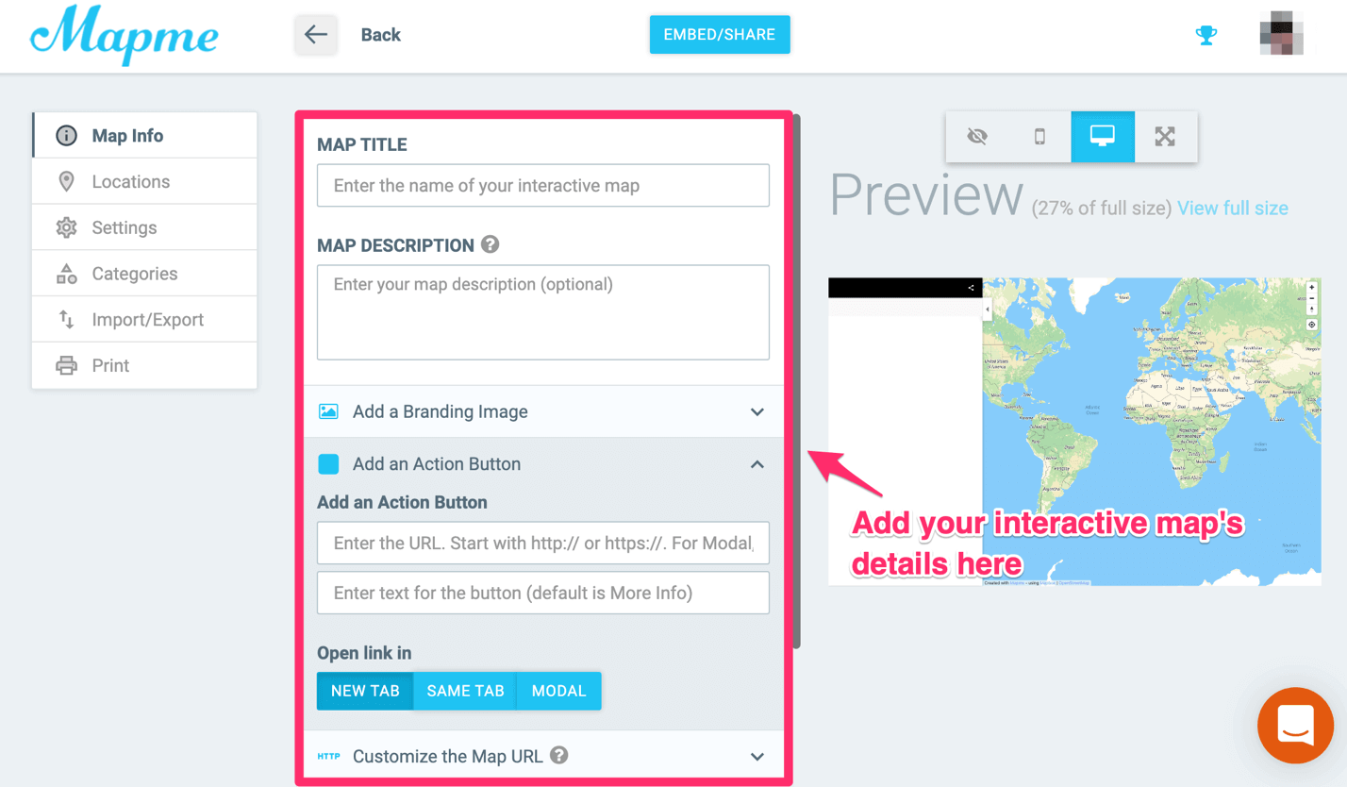Open the Import/Export section

(144, 320)
